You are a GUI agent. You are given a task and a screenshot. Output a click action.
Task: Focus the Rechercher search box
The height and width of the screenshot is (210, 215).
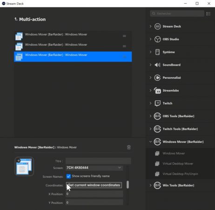click(177, 14)
